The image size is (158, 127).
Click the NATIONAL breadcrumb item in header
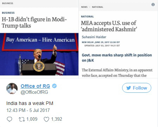(97, 7)
